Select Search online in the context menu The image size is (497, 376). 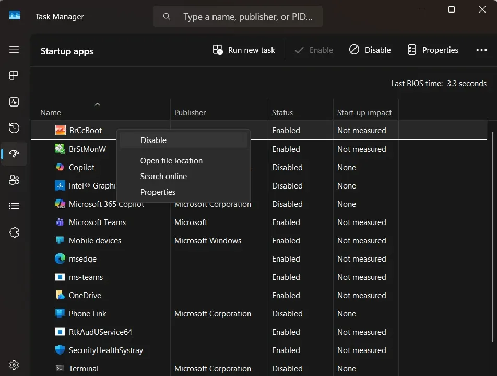coord(163,176)
